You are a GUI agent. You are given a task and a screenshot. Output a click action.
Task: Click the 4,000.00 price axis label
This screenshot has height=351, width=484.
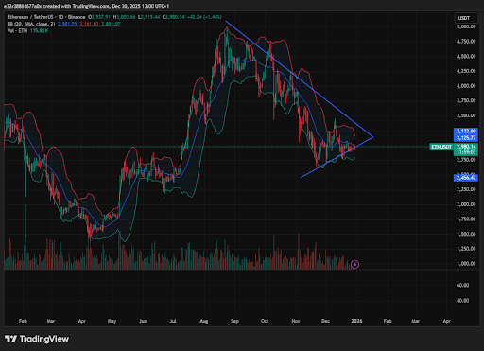[466, 86]
